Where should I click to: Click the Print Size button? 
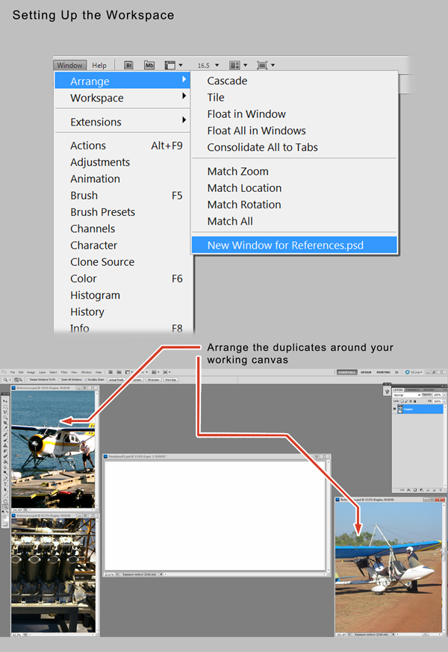click(x=170, y=379)
